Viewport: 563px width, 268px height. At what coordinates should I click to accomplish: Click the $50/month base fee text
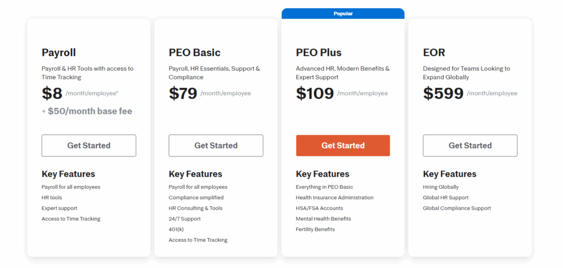tap(90, 111)
